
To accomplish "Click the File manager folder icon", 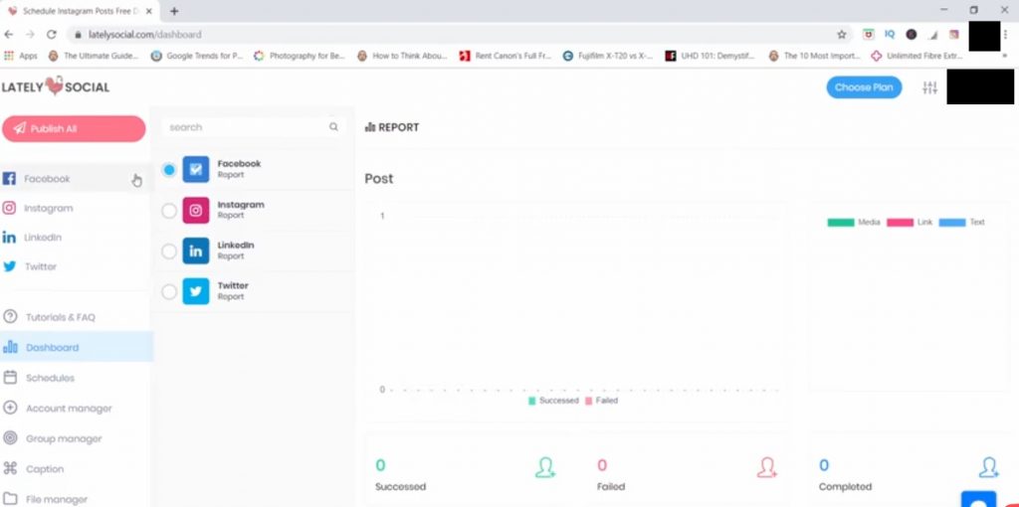I will click(x=10, y=499).
